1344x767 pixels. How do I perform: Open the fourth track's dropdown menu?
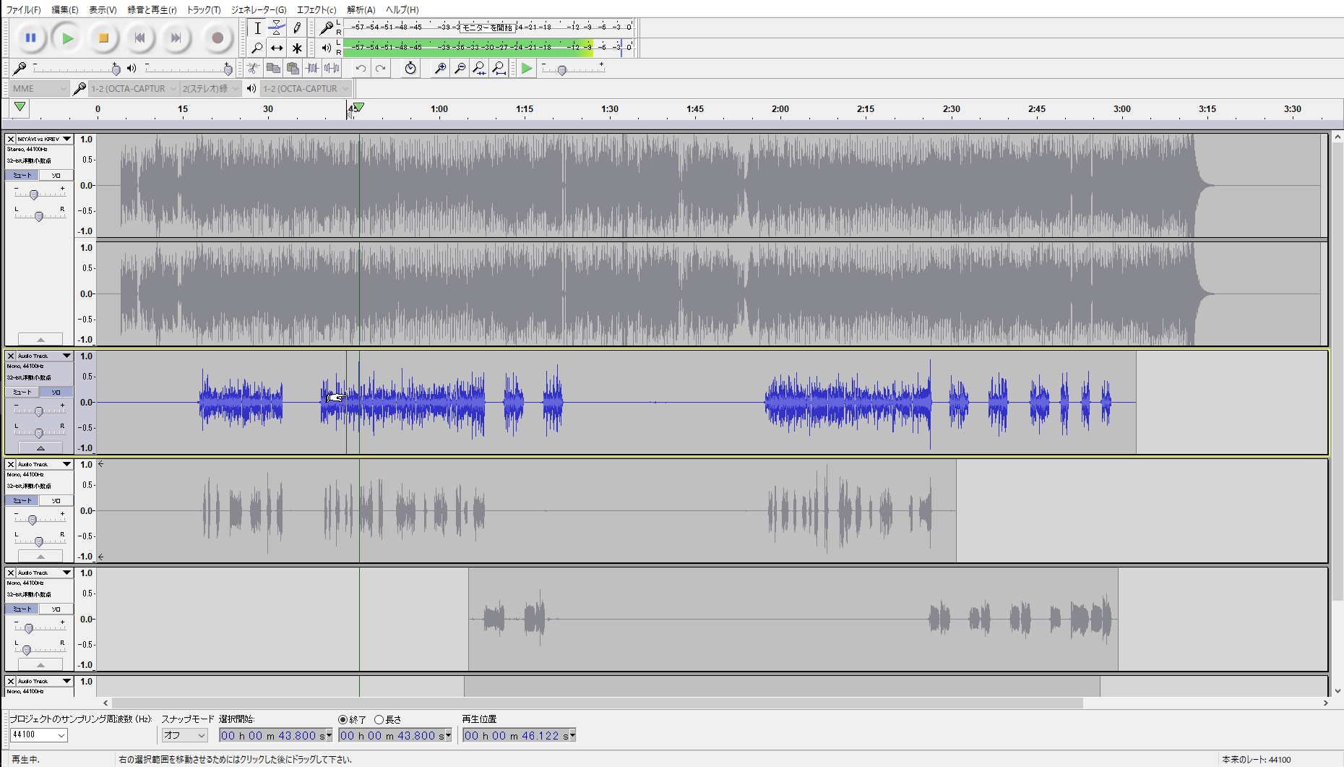click(x=66, y=573)
